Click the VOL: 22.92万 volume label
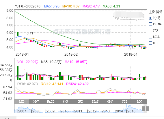 point(27,62)
